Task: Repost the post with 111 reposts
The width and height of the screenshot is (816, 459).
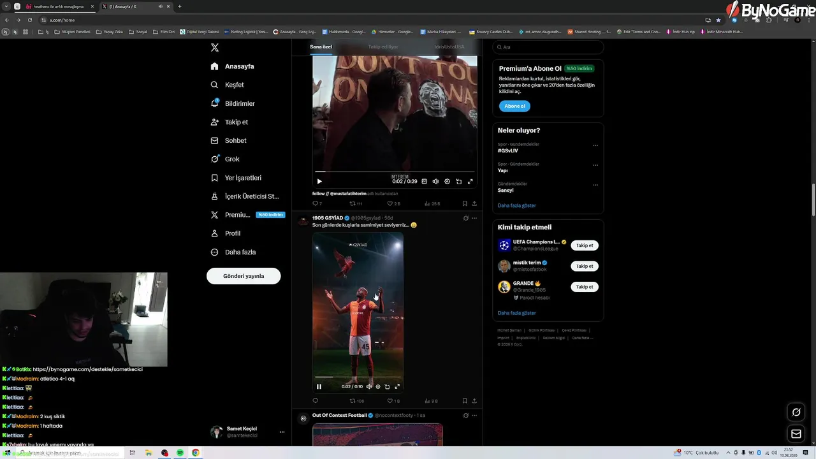Action: pos(355,203)
